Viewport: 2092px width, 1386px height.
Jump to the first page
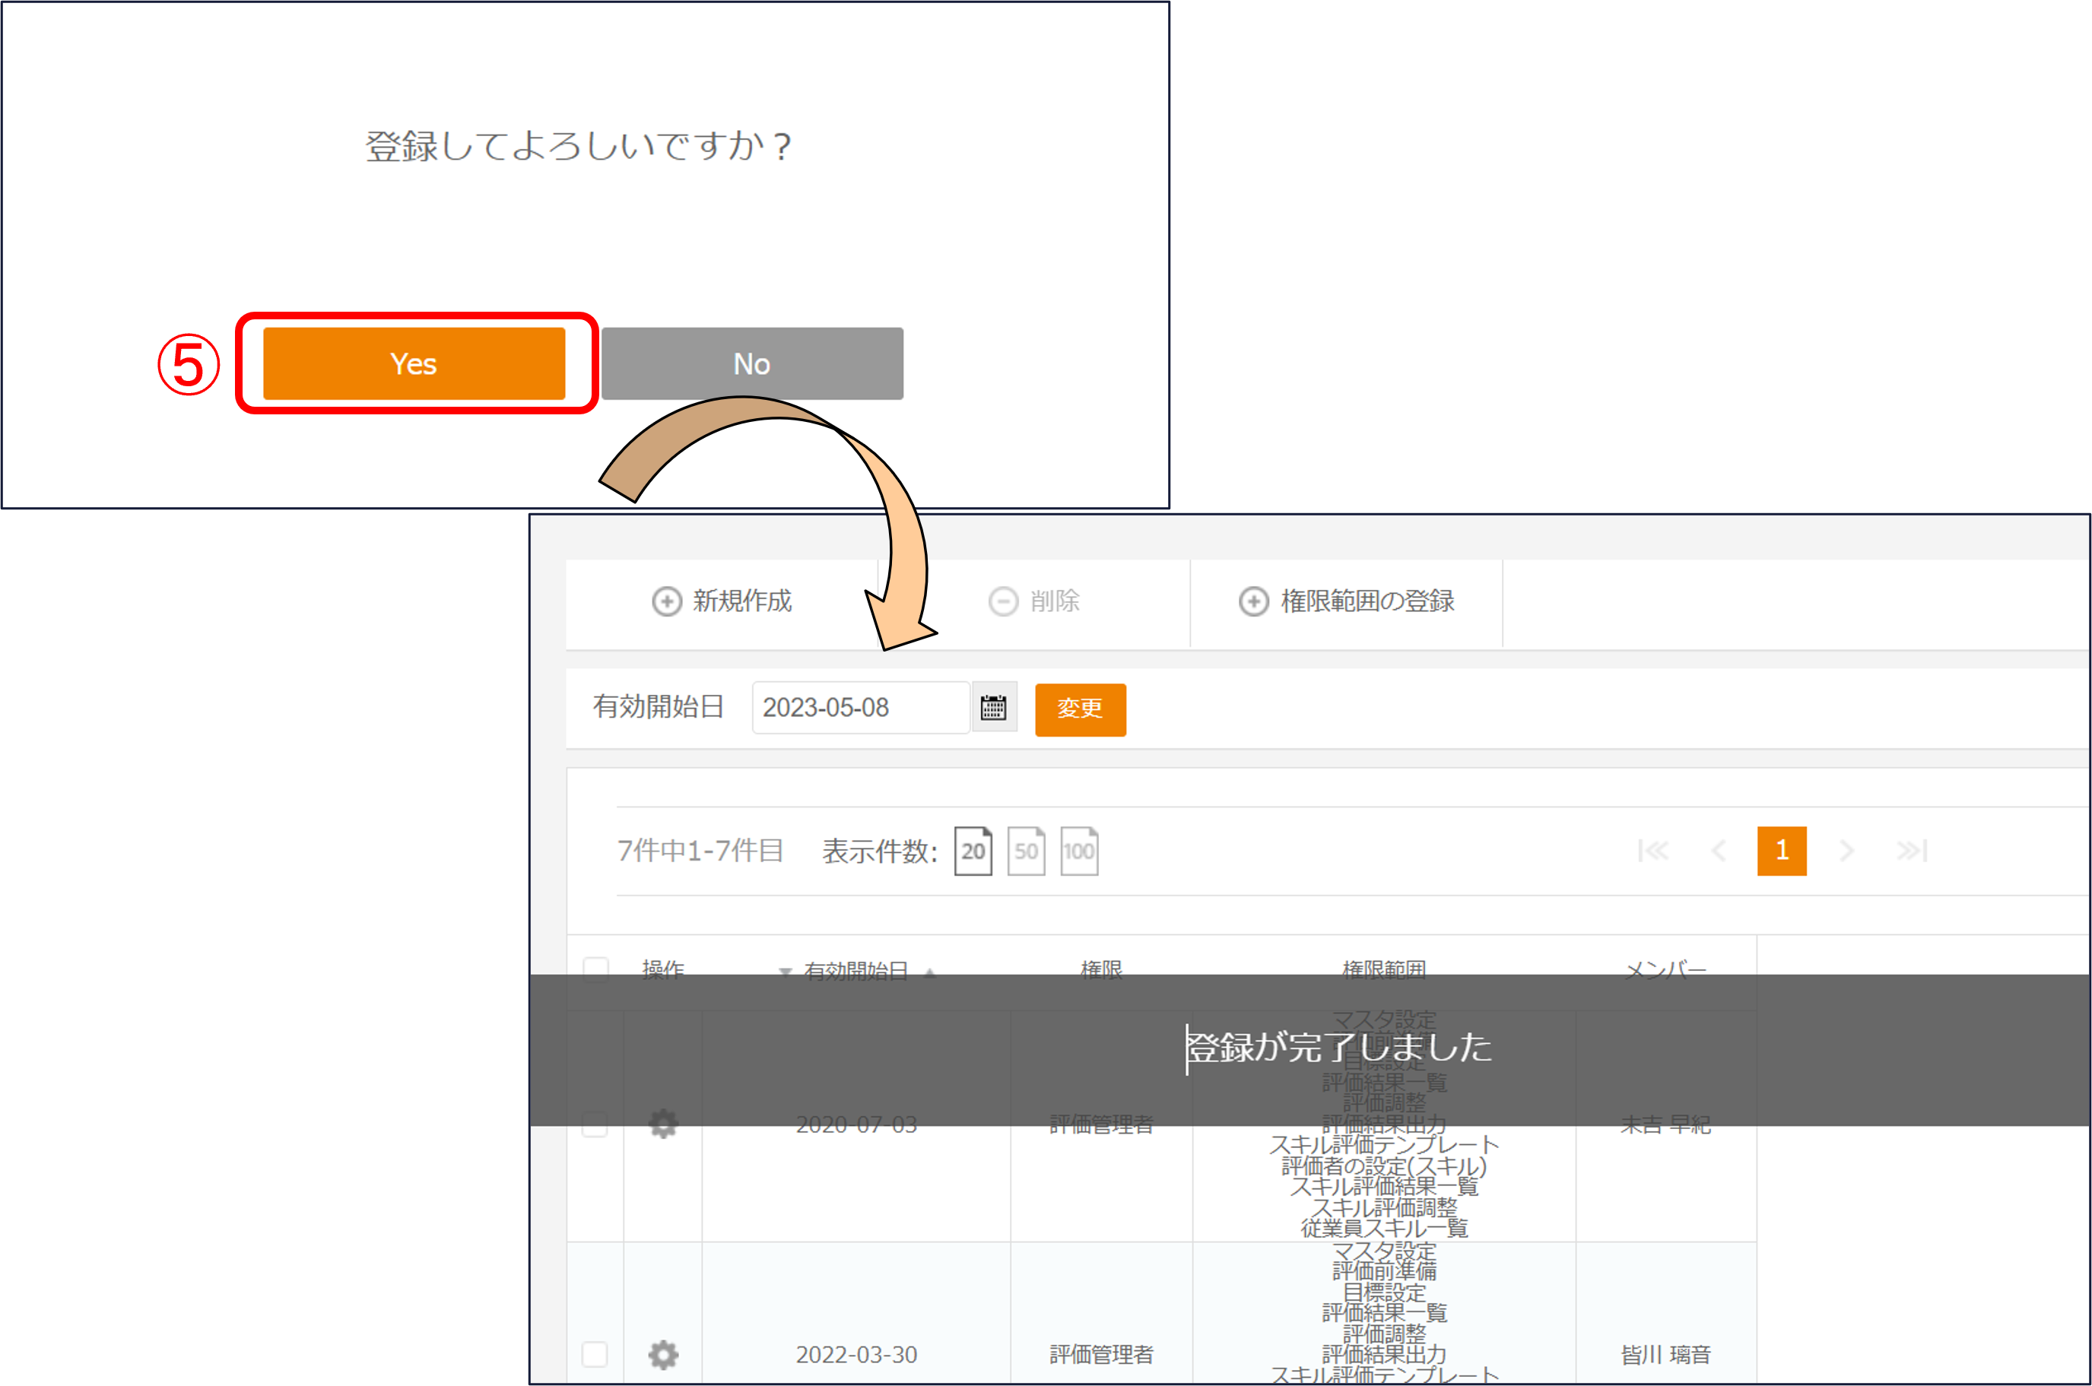[x=1652, y=852]
